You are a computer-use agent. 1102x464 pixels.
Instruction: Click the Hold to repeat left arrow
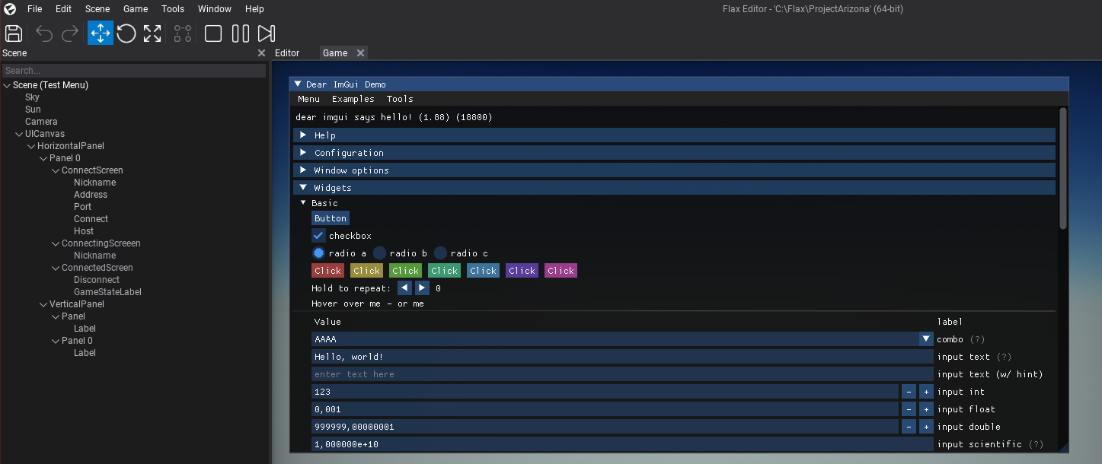click(x=404, y=288)
